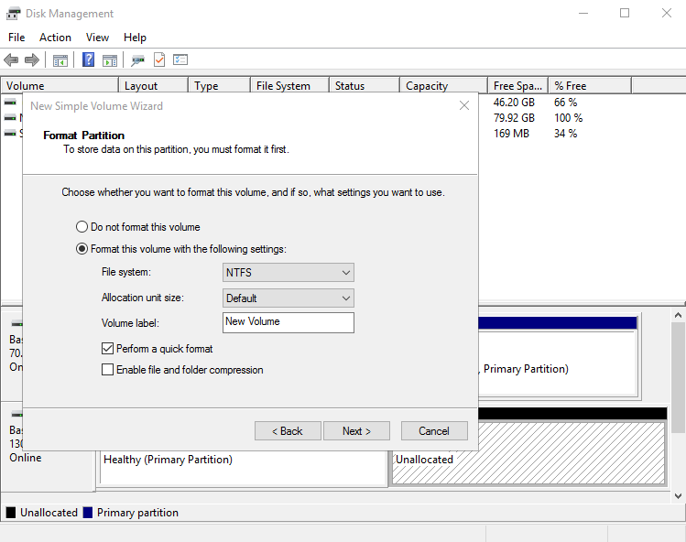This screenshot has width=686, height=542.
Task: Select 'Format this volume with the following settings'
Action: (82, 249)
